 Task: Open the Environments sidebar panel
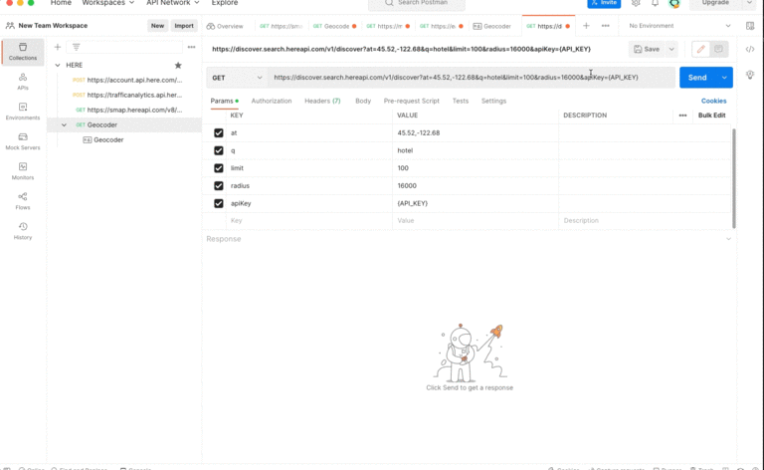pos(23,112)
